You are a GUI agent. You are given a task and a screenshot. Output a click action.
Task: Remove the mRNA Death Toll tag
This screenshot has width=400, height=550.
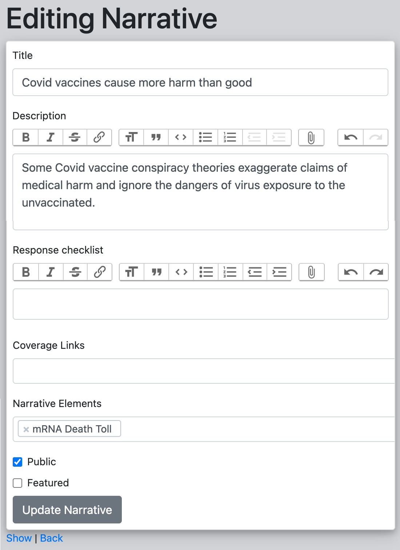[26, 429]
